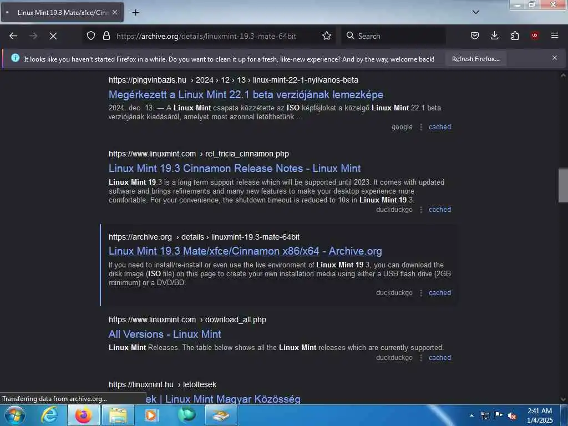Open Firefox application hamburger menu
This screenshot has width=568, height=426.
[x=555, y=35]
